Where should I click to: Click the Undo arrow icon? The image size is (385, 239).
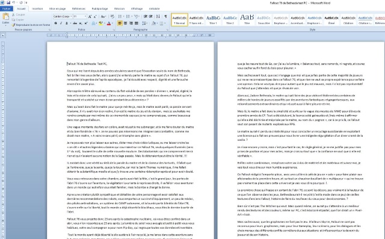tap(13, 2)
